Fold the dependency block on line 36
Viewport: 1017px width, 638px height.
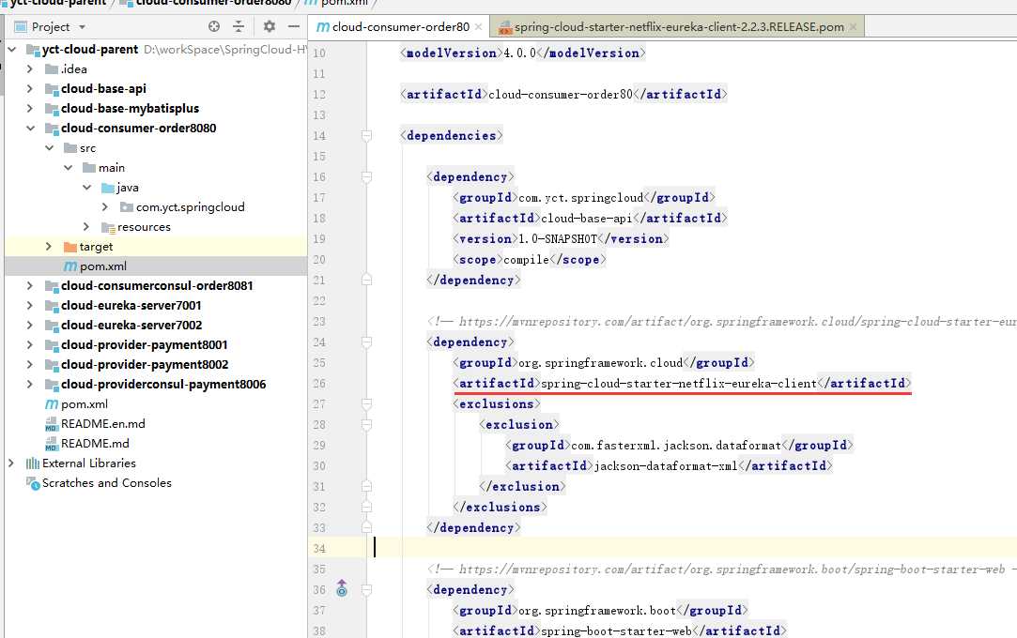366,590
